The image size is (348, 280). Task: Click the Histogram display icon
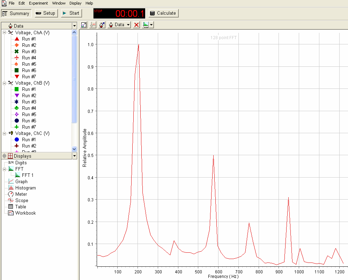click(x=11, y=188)
